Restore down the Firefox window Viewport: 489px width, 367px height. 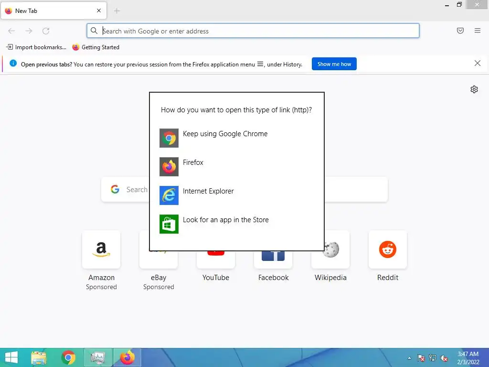[x=459, y=5]
